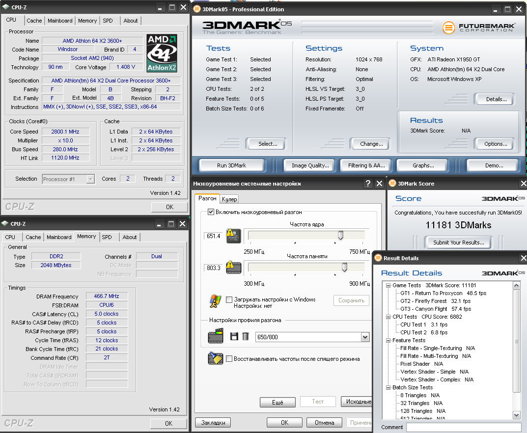This screenshot has width=527, height=433.
Task: Delete overclocking profile with trash icon
Action: 246,336
